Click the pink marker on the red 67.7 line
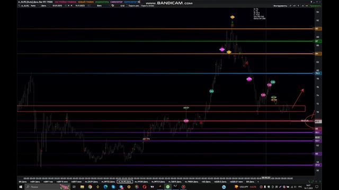 point(186,121)
